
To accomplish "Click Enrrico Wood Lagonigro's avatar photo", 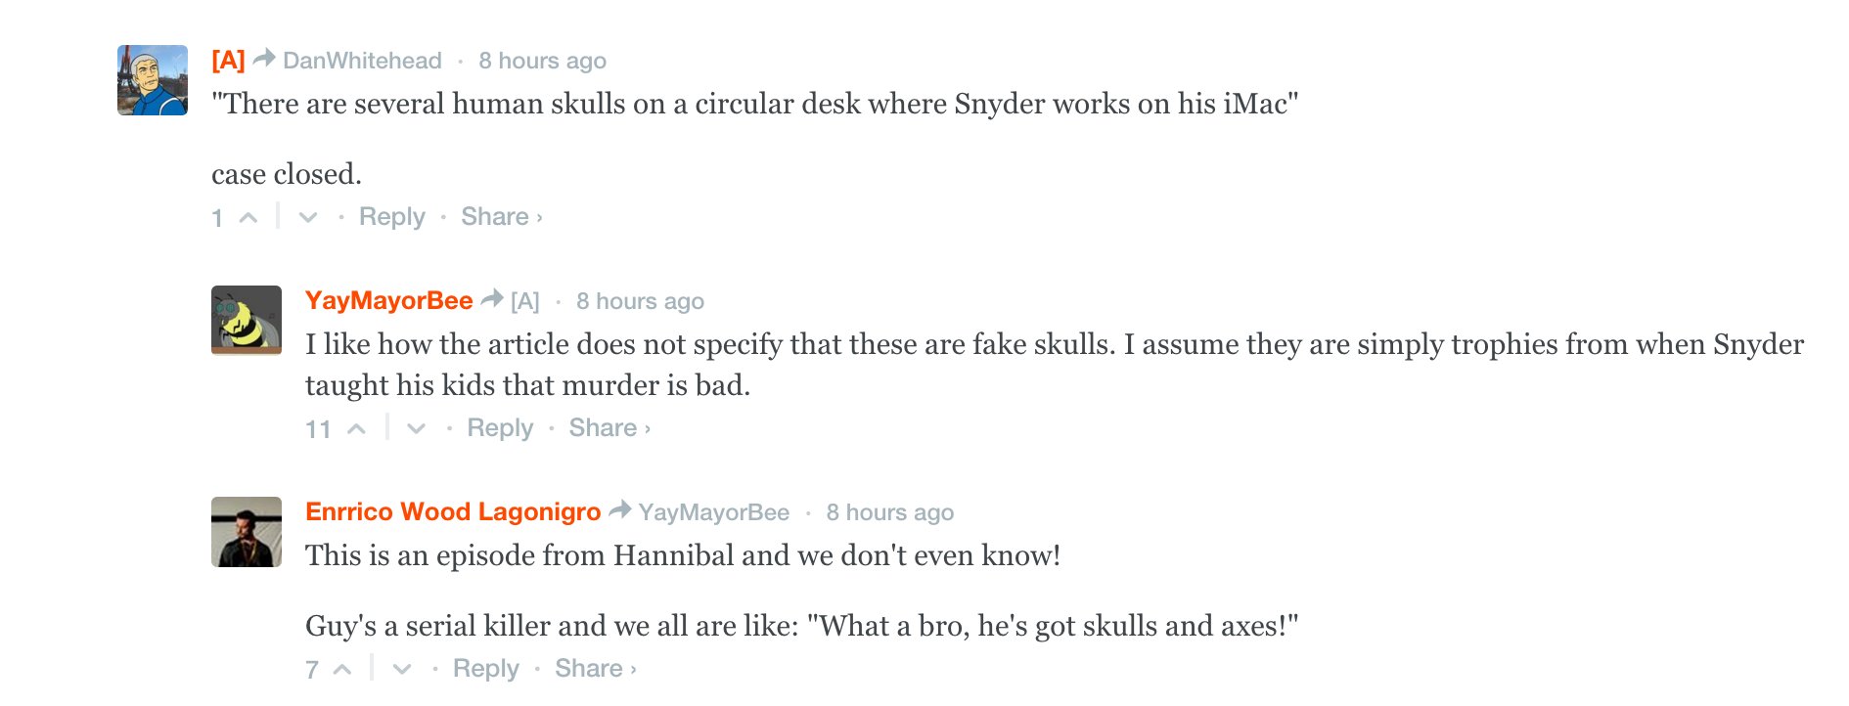I will (247, 532).
